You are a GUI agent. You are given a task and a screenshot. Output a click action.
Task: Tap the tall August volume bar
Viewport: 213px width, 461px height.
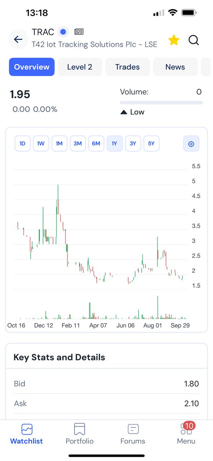pyautogui.click(x=158, y=307)
